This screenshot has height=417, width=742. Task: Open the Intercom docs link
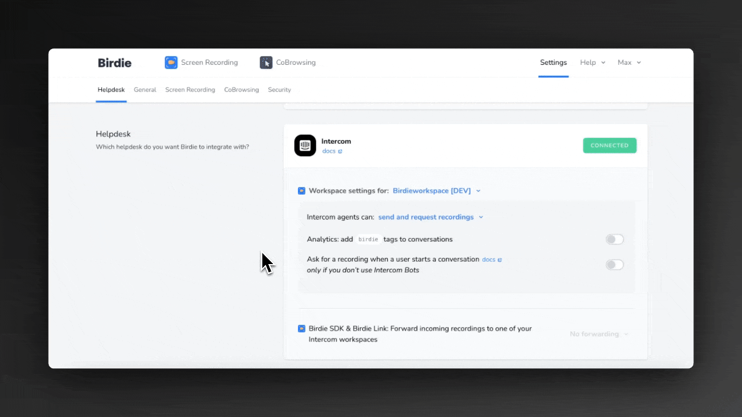click(x=329, y=151)
